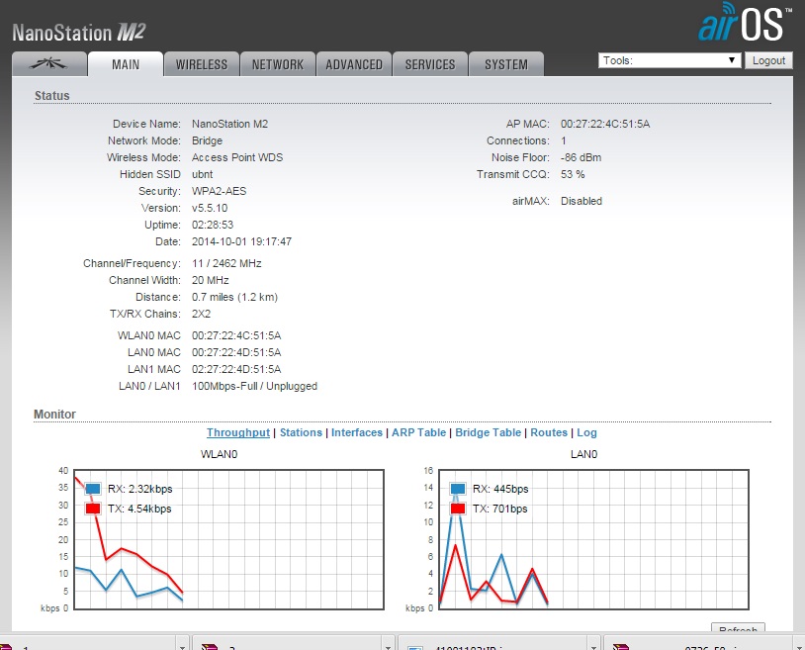The width and height of the screenshot is (805, 650).
Task: Select the LAN0 MAC address value
Action: point(236,353)
